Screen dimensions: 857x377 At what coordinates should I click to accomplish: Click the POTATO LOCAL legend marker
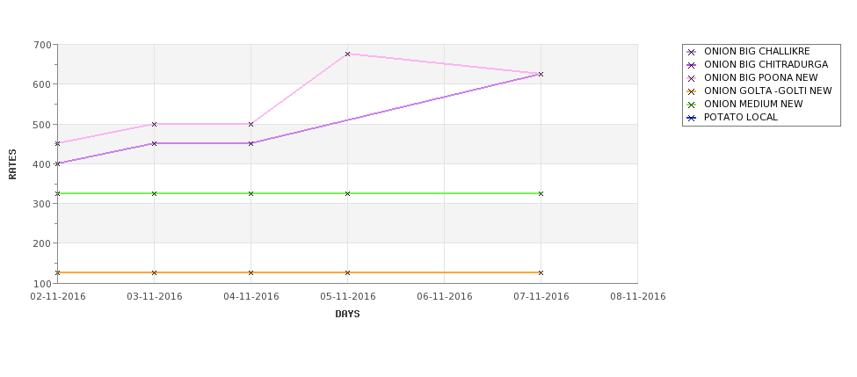point(692,118)
